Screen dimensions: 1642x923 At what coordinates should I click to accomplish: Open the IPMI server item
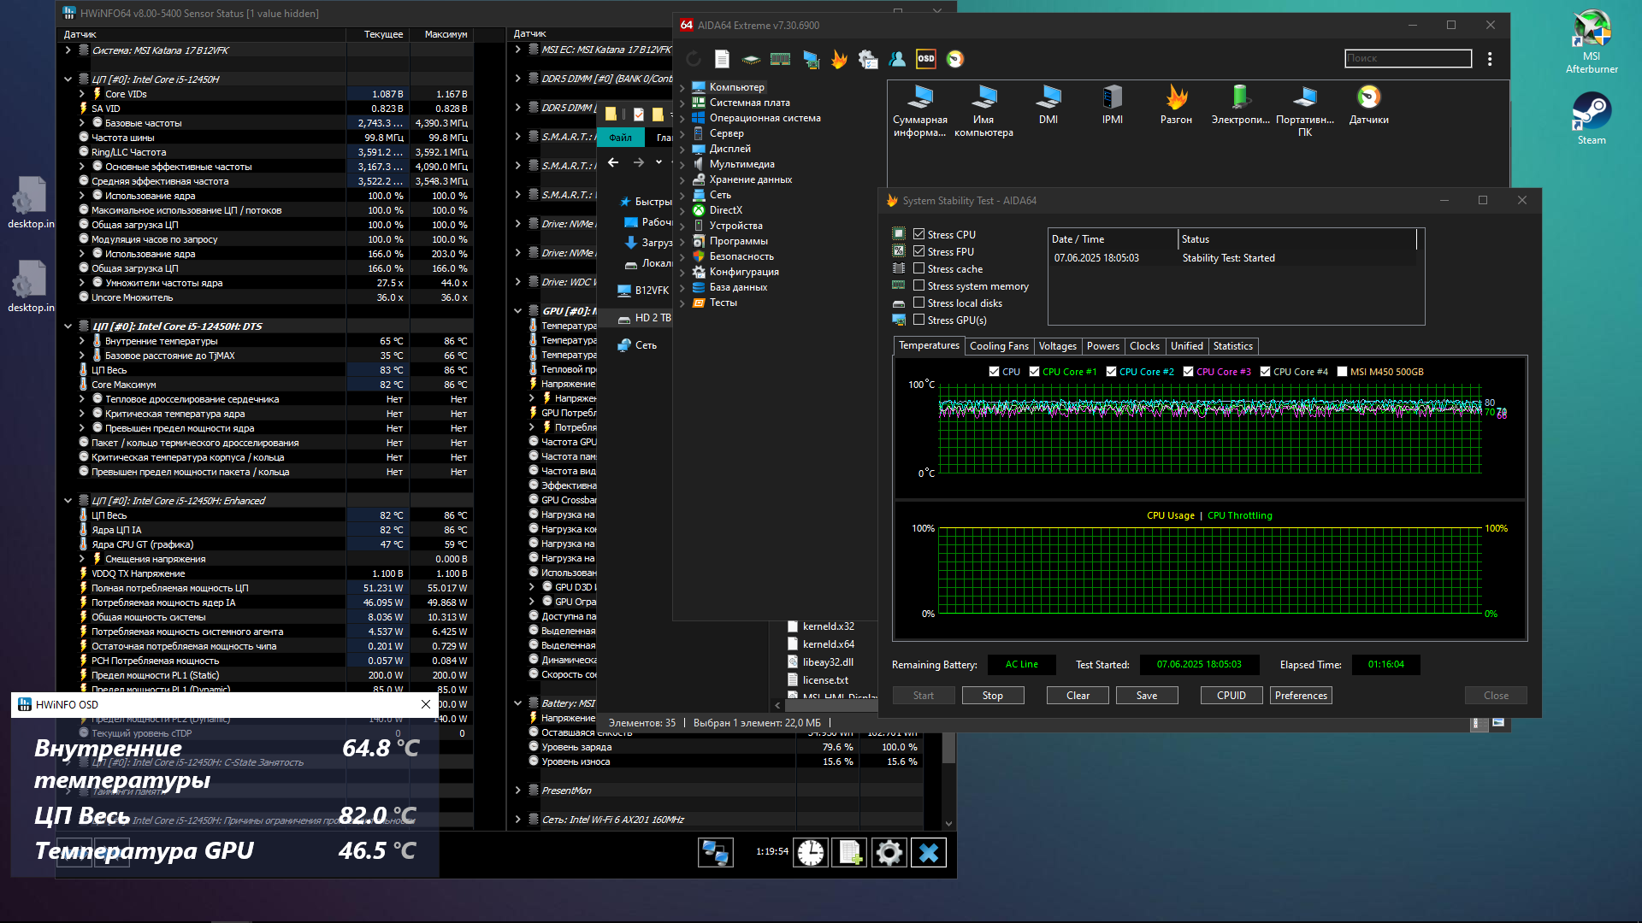(x=1113, y=105)
